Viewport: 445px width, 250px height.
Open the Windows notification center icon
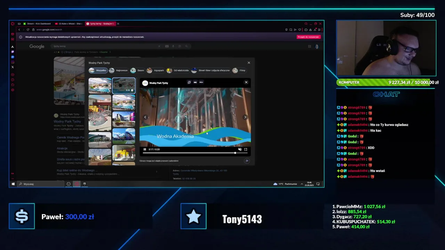(318, 184)
